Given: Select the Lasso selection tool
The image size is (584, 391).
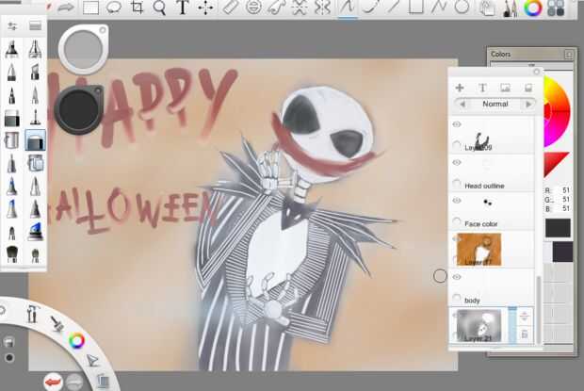Looking at the screenshot, I should click(114, 8).
